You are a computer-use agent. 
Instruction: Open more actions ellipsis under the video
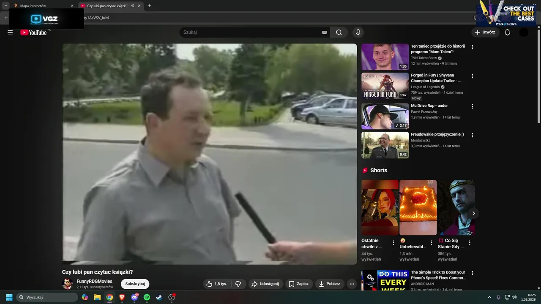[x=352, y=284]
